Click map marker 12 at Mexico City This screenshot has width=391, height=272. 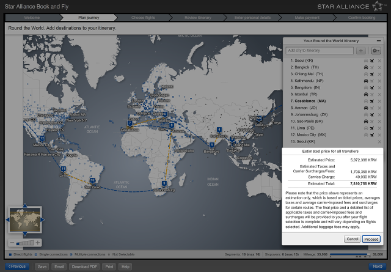tap(42, 139)
